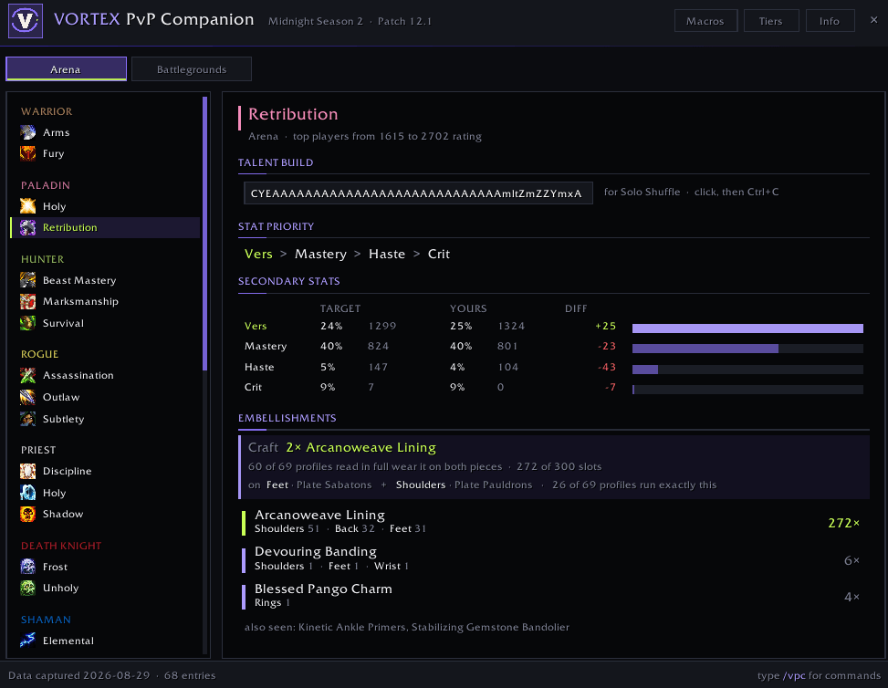Select the Devouring Banding embellishment row

pyautogui.click(x=554, y=559)
